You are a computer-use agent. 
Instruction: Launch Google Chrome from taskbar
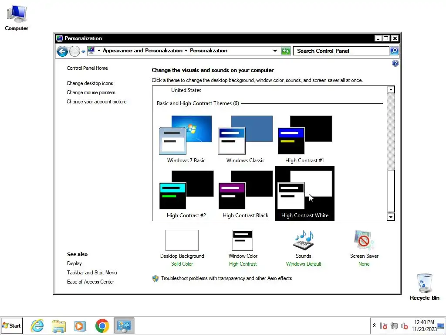pyautogui.click(x=102, y=325)
